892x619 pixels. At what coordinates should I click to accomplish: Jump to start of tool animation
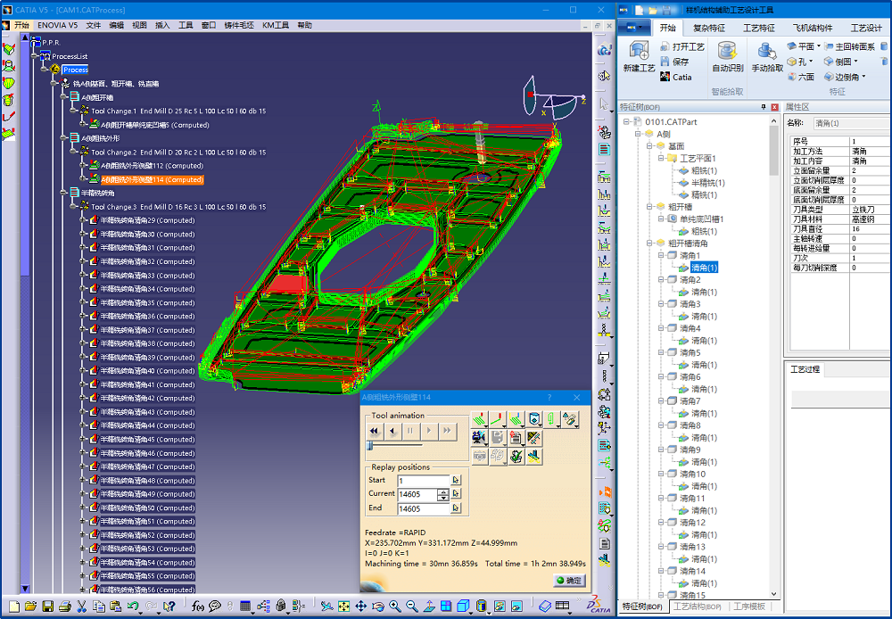tap(374, 431)
